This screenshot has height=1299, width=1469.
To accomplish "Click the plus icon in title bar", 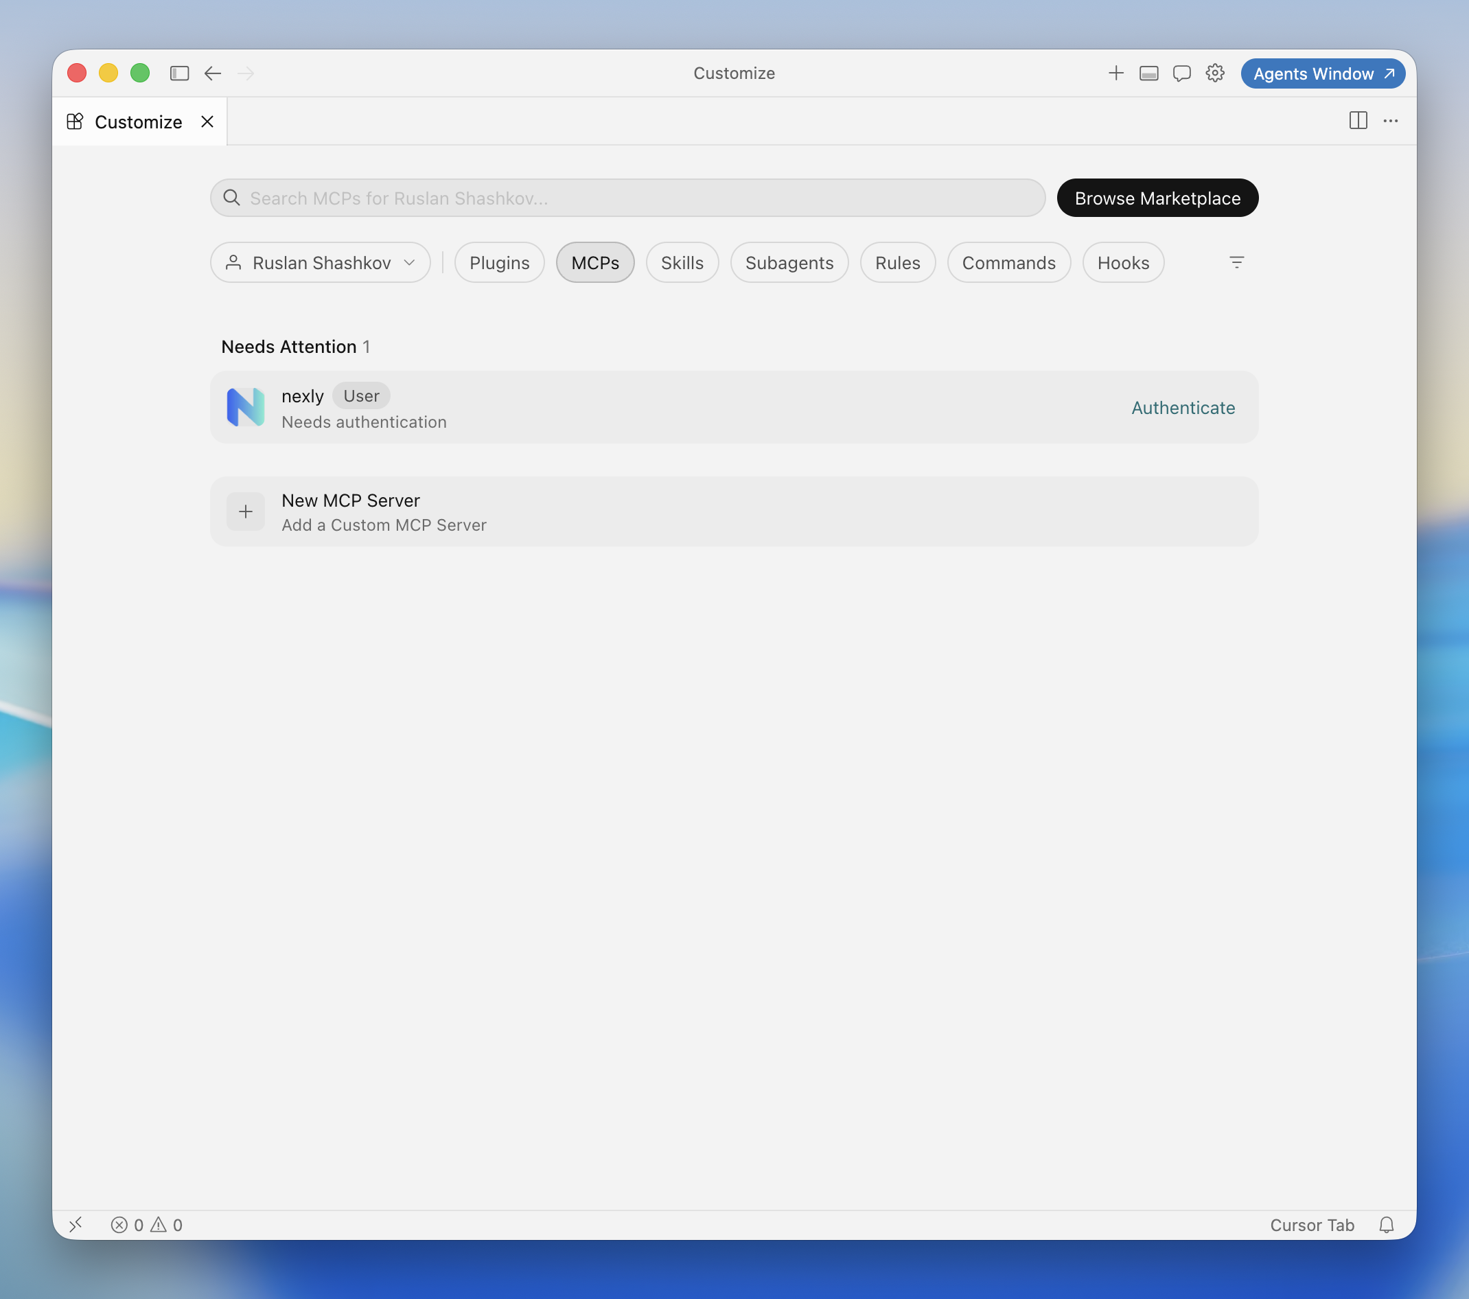I will (x=1115, y=73).
